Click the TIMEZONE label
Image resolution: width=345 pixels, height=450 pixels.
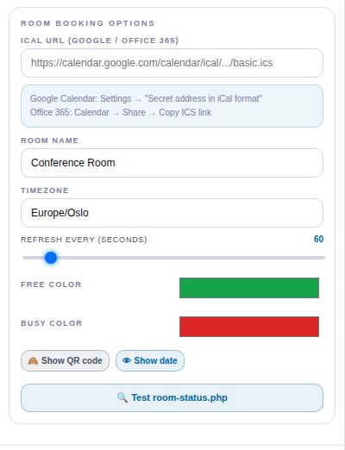45,191
